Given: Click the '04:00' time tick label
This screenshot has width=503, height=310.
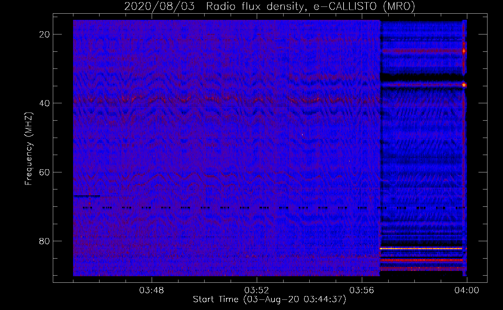Looking at the screenshot, I should point(467,290).
